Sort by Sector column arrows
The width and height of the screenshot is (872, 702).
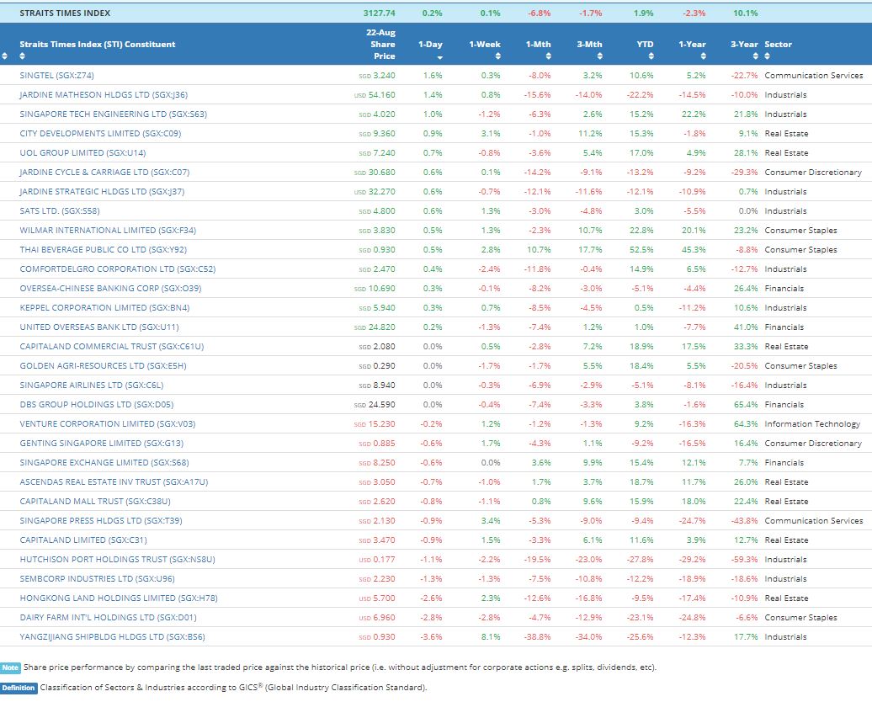[768, 56]
